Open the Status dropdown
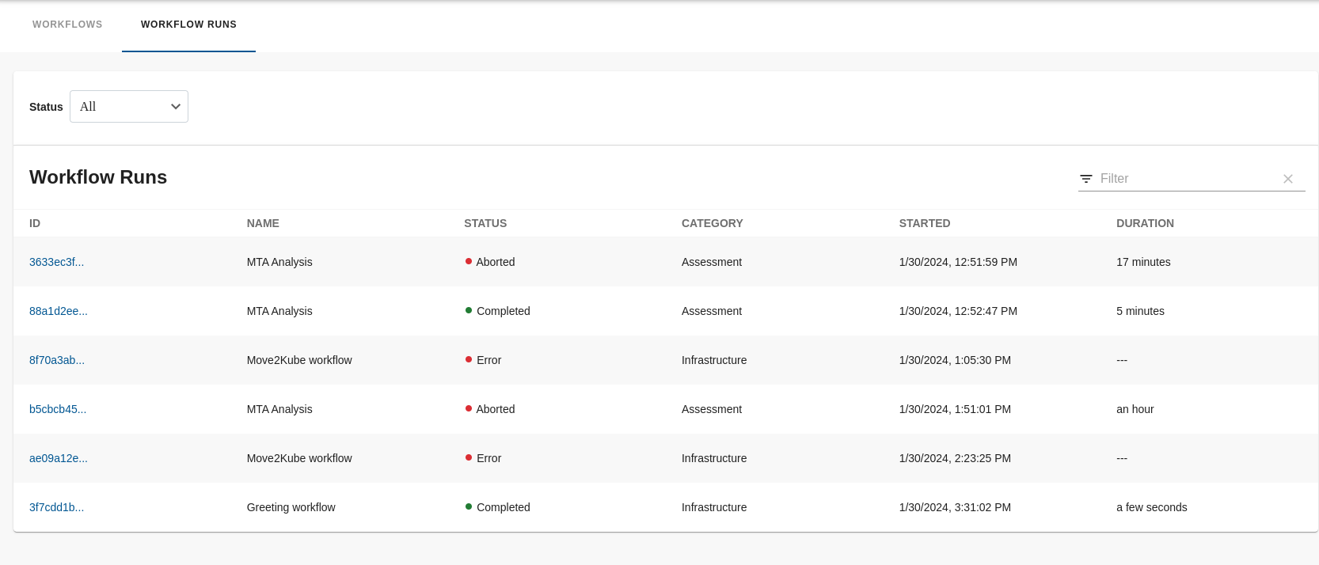 [129, 107]
